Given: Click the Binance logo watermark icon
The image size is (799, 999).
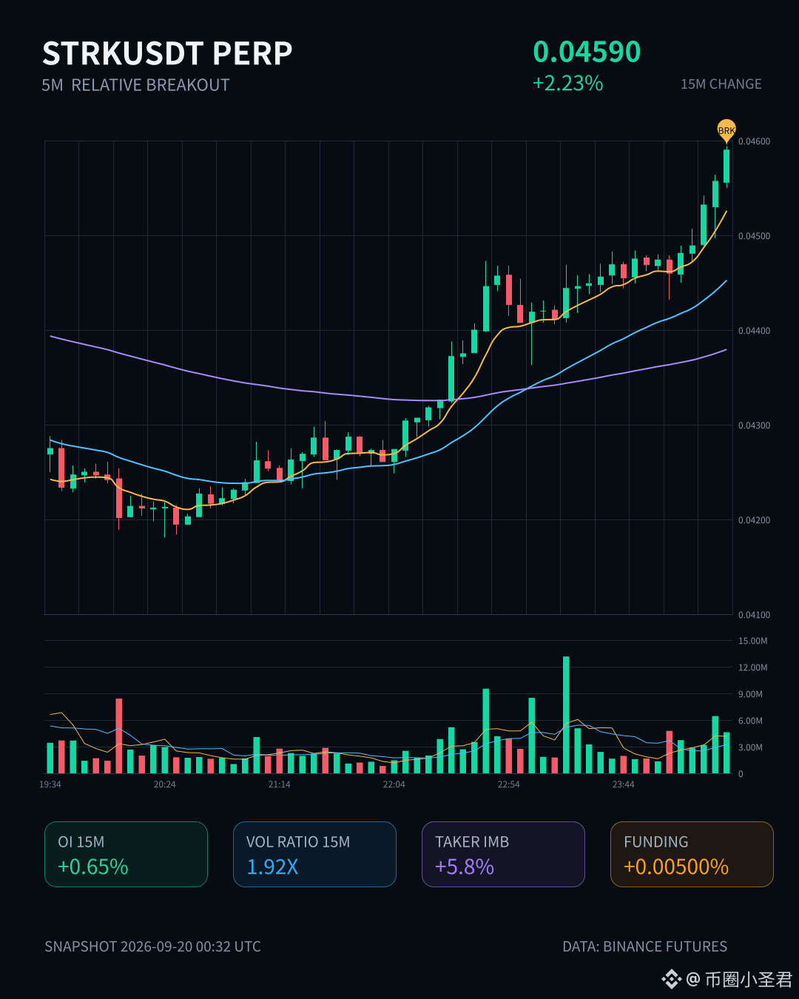Looking at the screenshot, I should (x=671, y=979).
